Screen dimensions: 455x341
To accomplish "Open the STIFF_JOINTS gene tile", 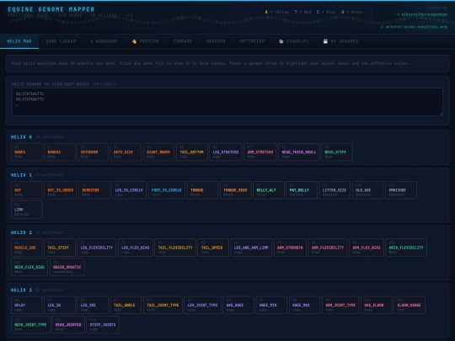I will pos(103,325).
